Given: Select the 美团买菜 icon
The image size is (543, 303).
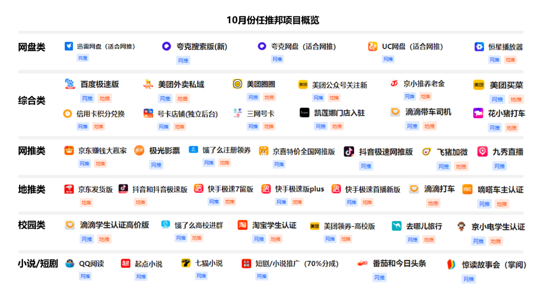Looking at the screenshot, I should coord(479,85).
